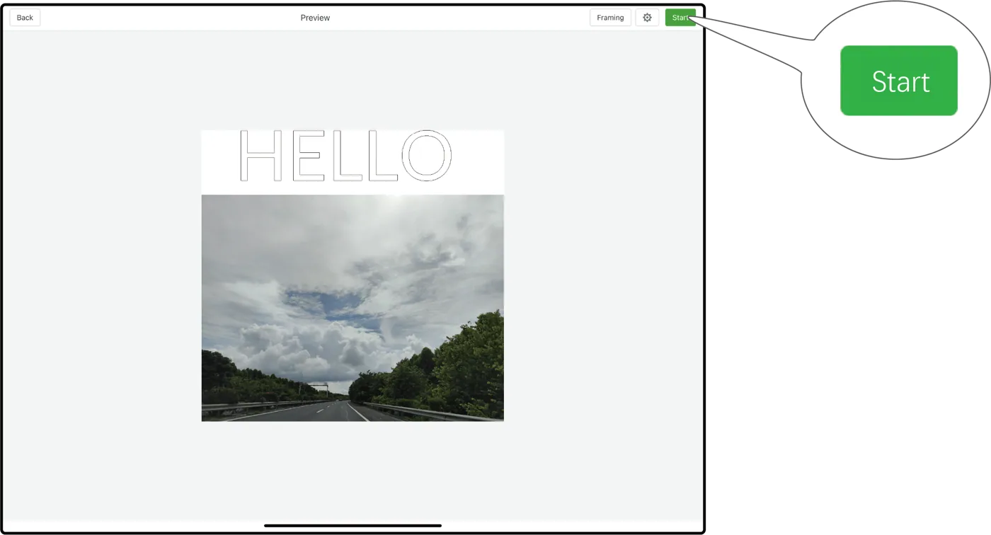Click the Preview title text
Image resolution: width=991 pixels, height=535 pixels.
tap(315, 18)
